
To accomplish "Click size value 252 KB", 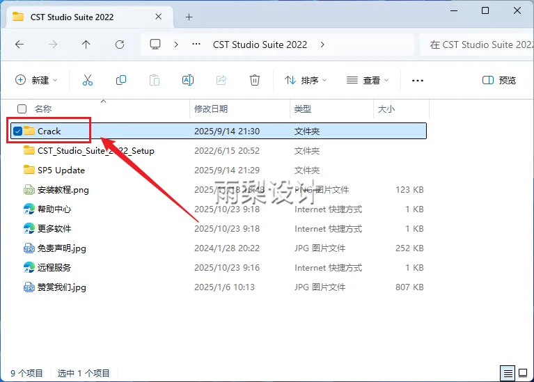I will pyautogui.click(x=409, y=248).
